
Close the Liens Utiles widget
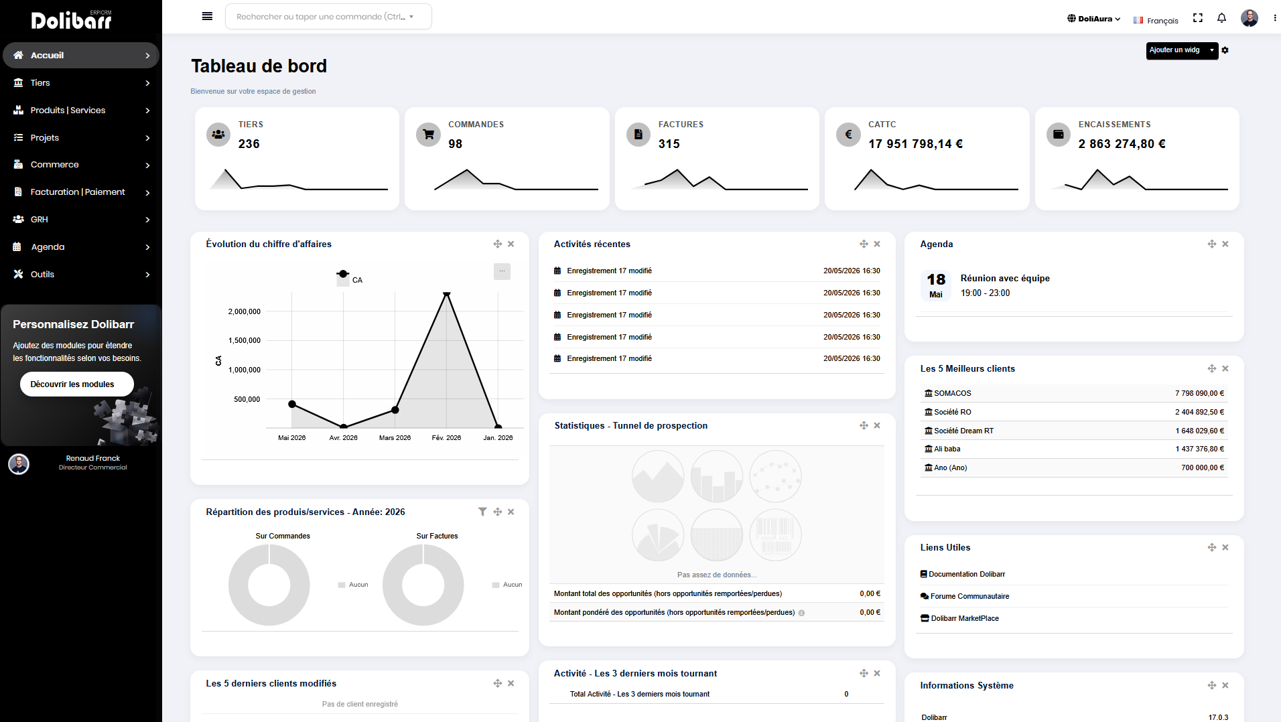click(1225, 548)
